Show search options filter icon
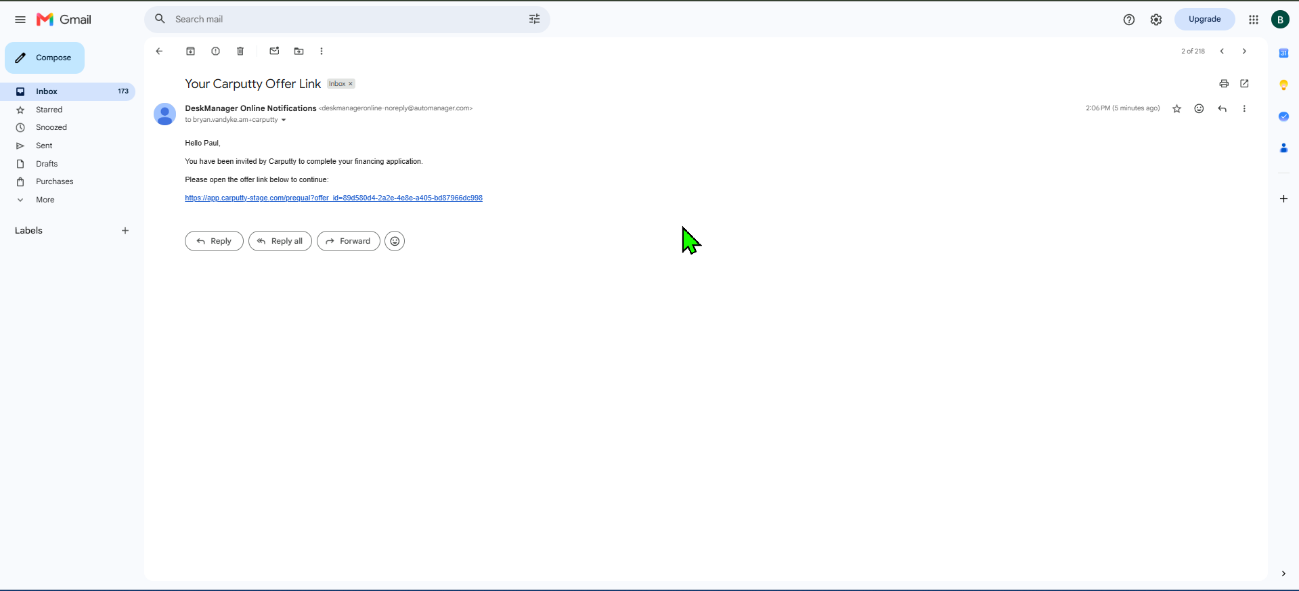Image resolution: width=1299 pixels, height=591 pixels. (535, 19)
